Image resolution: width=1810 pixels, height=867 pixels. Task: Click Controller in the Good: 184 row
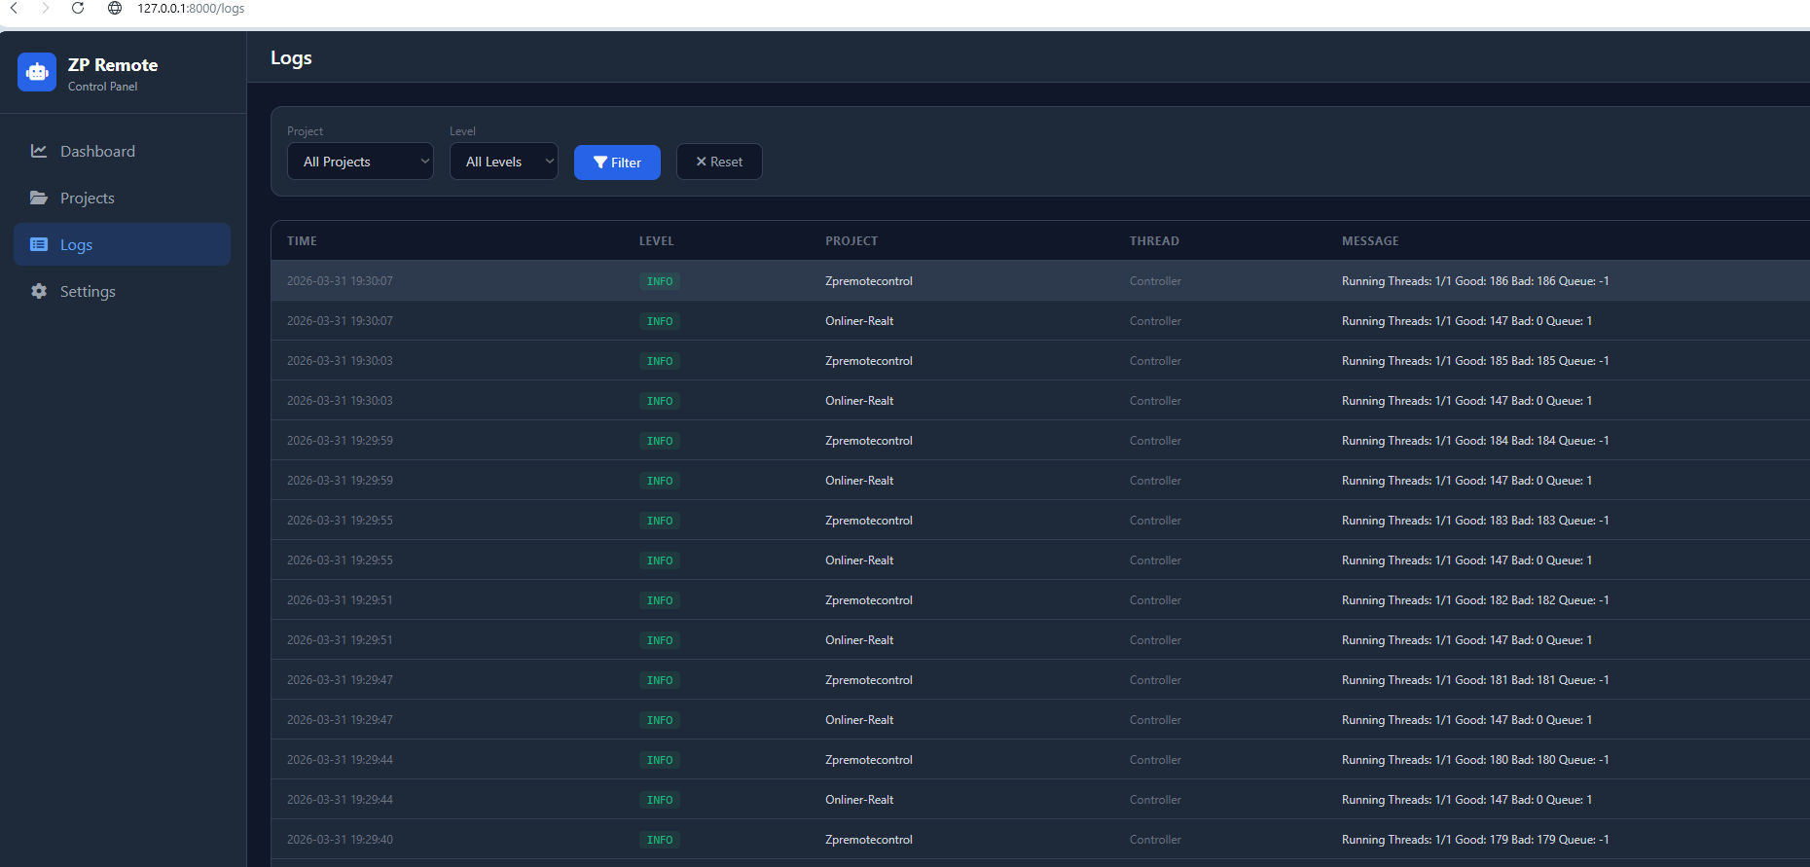(x=1155, y=441)
